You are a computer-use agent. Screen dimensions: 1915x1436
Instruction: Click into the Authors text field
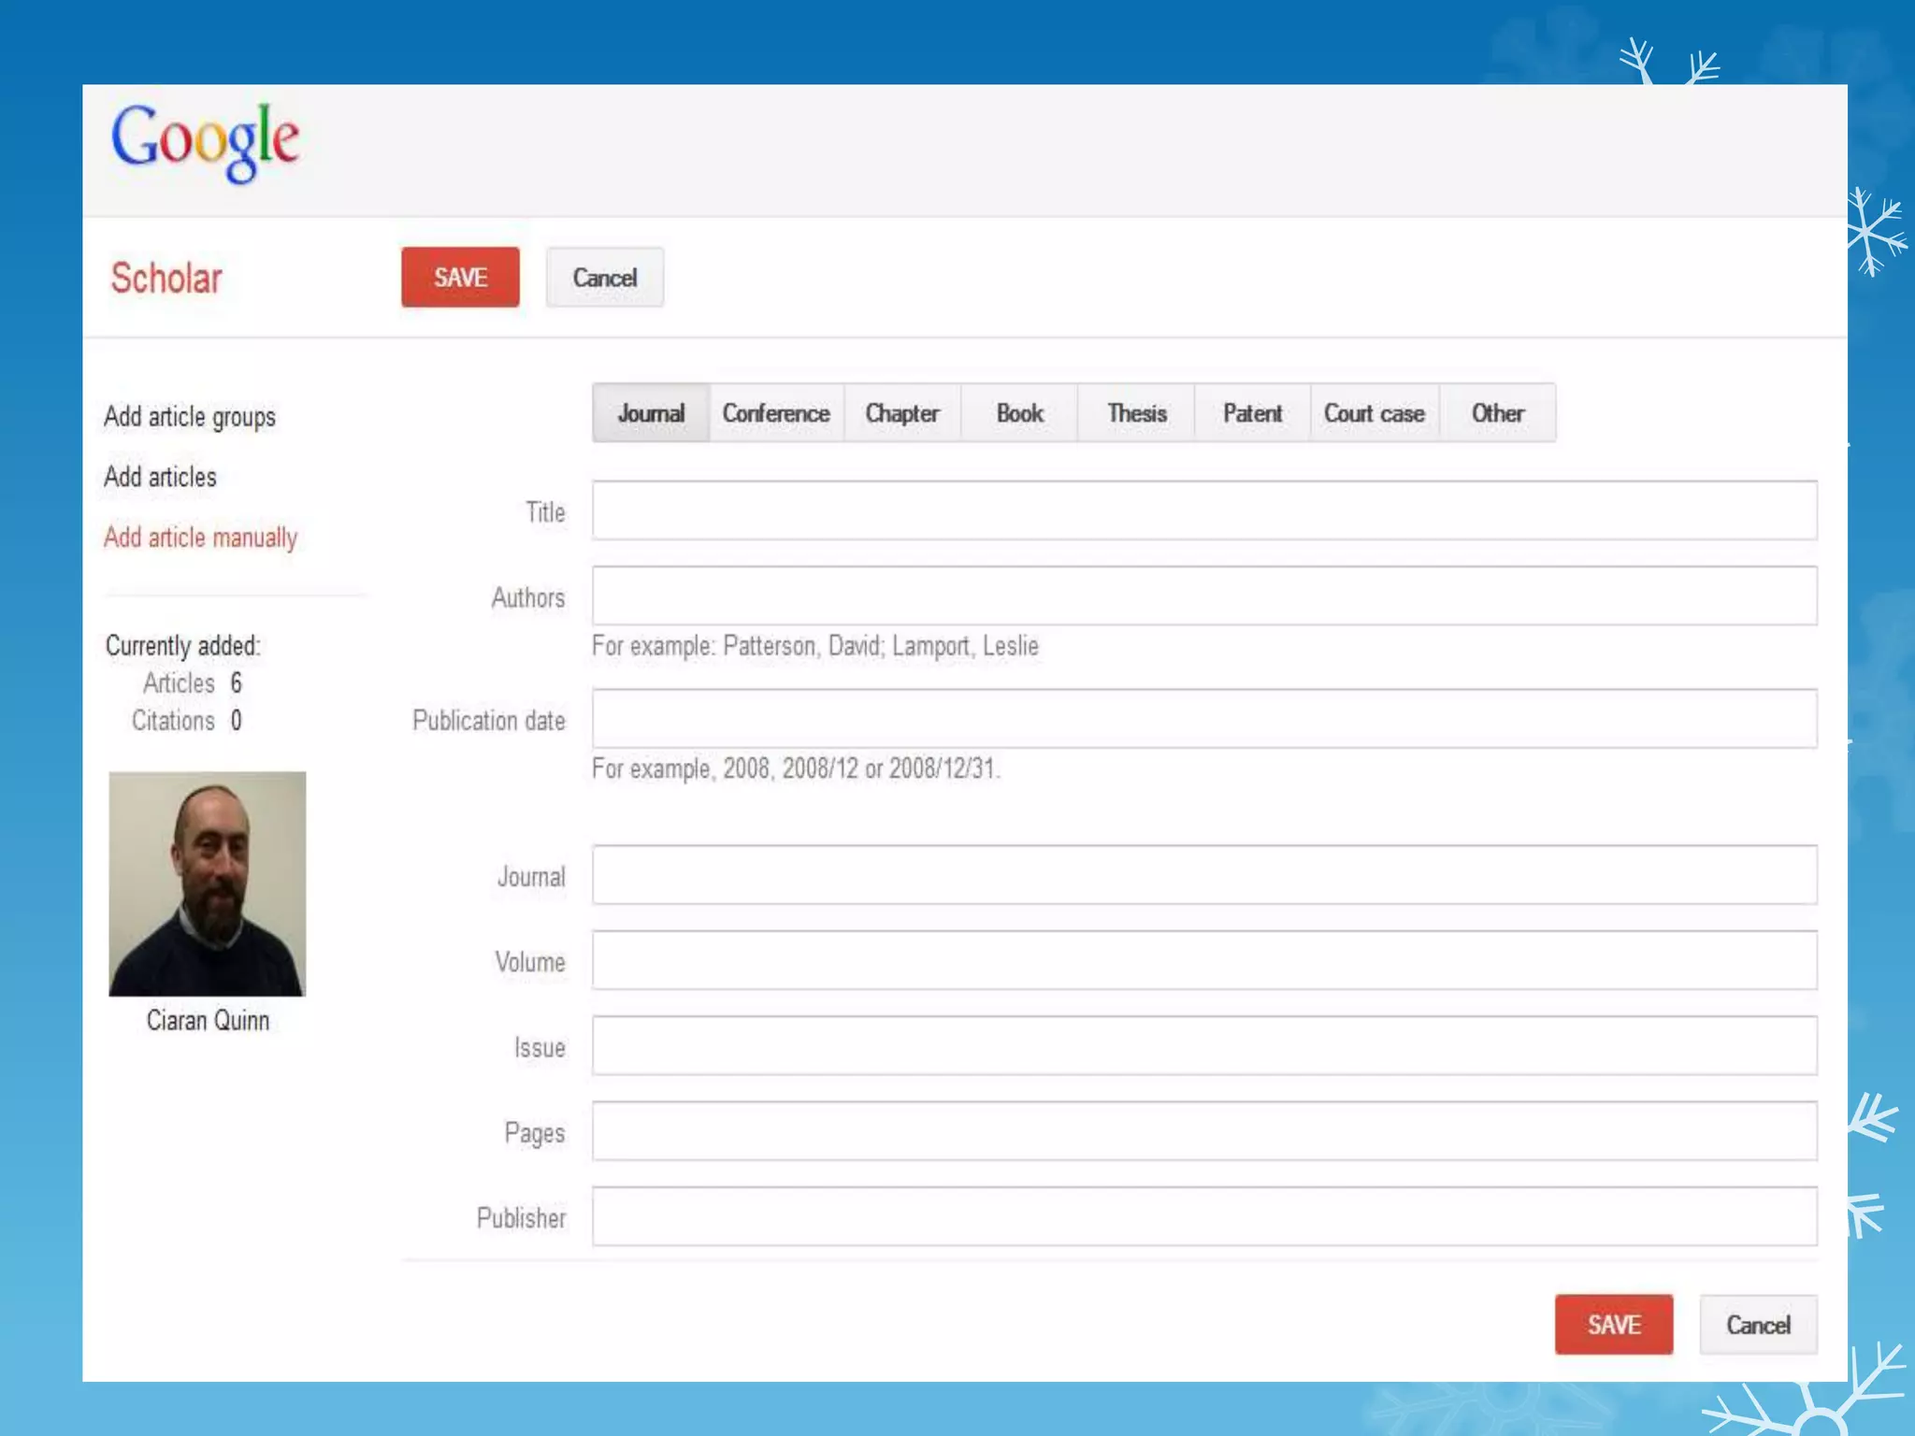[x=1204, y=596]
